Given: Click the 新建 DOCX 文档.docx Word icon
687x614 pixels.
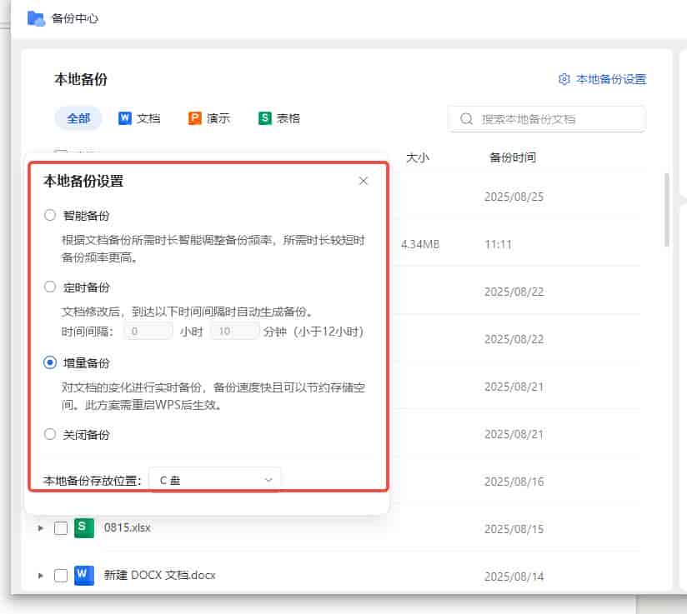Looking at the screenshot, I should pyautogui.click(x=83, y=575).
